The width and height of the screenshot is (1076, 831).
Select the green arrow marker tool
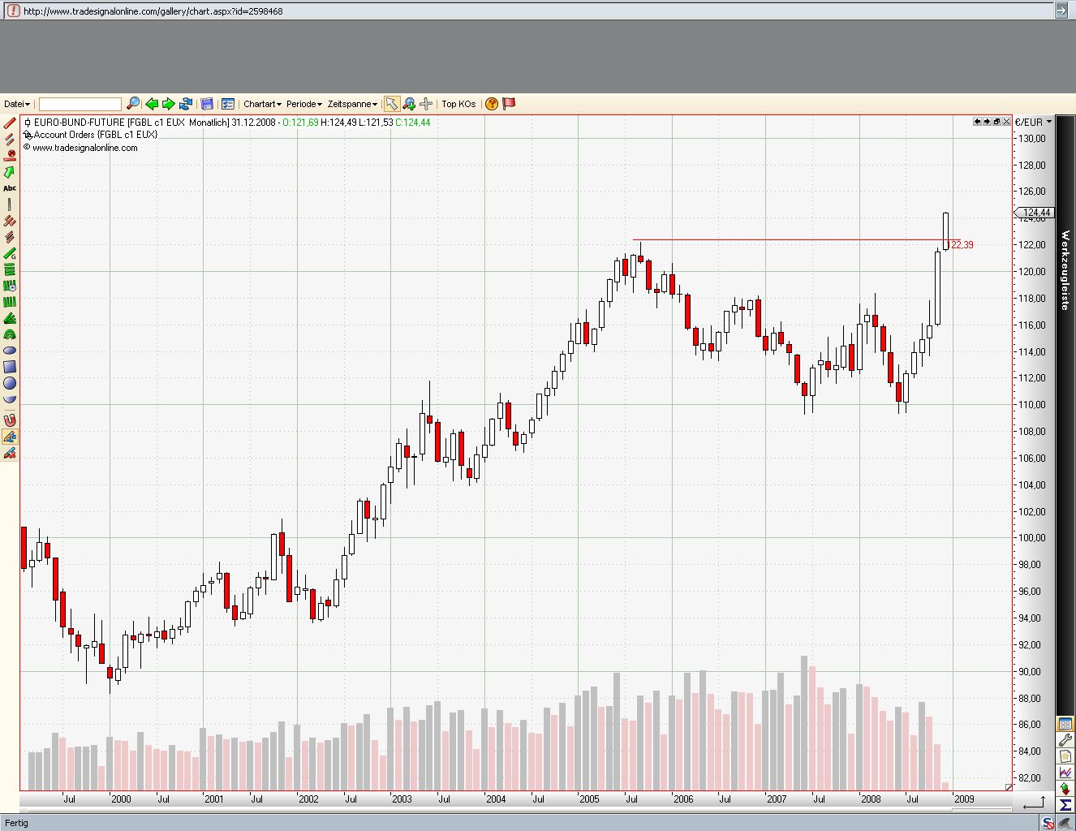coord(10,172)
